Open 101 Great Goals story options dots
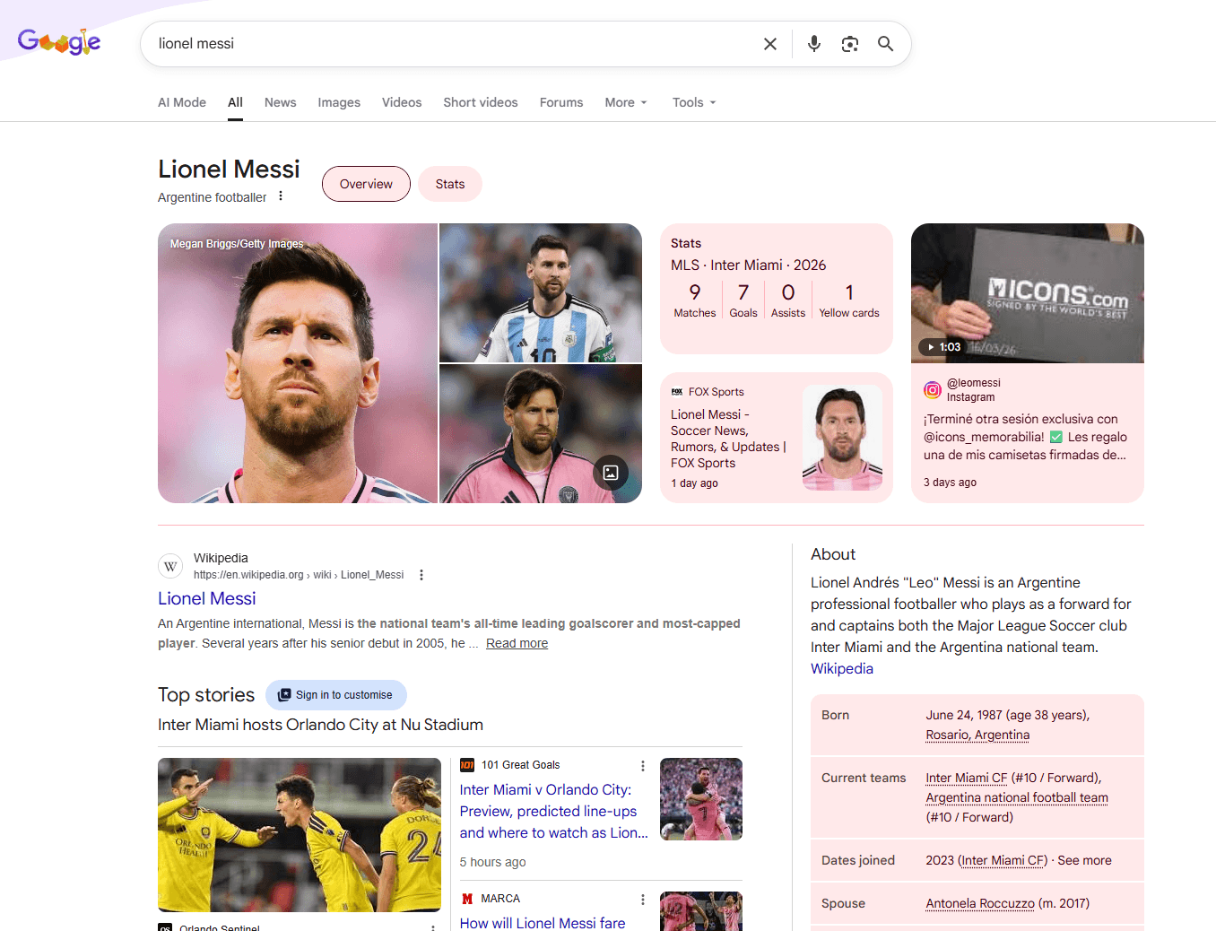Image resolution: width=1216 pixels, height=931 pixels. (643, 766)
